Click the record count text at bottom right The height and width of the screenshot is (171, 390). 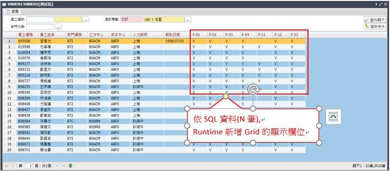[369, 166]
